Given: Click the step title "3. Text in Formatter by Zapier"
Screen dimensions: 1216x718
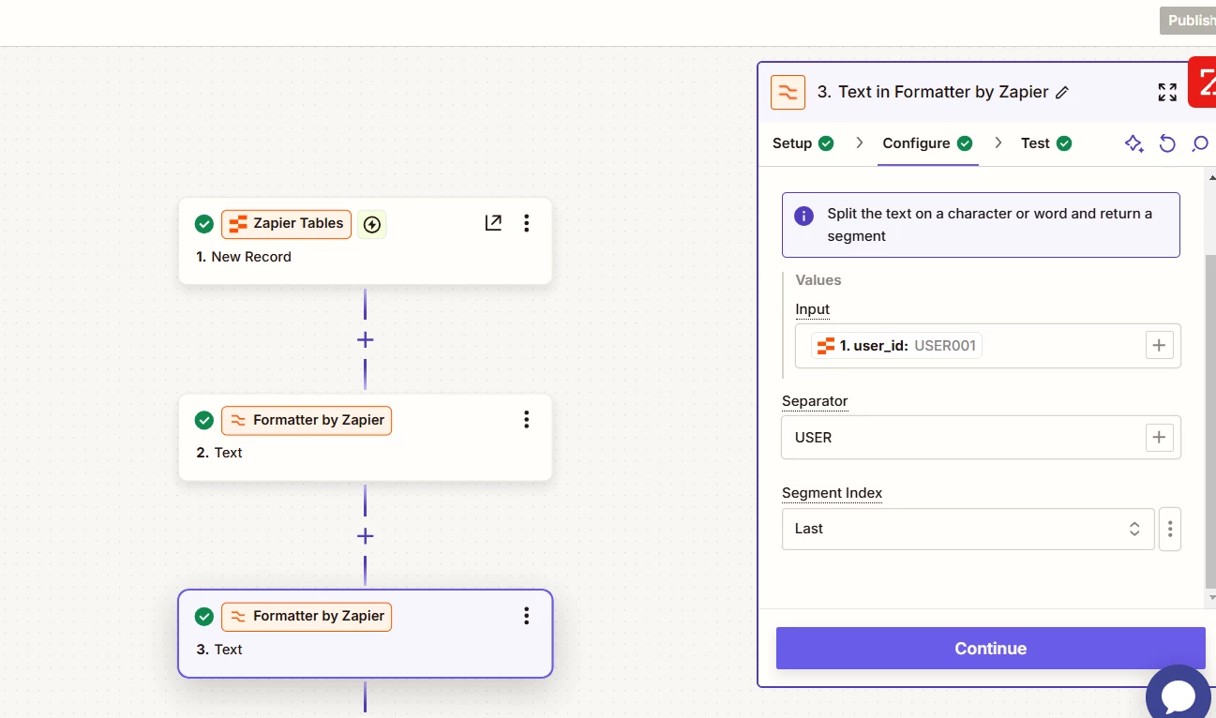Looking at the screenshot, I should 933,92.
